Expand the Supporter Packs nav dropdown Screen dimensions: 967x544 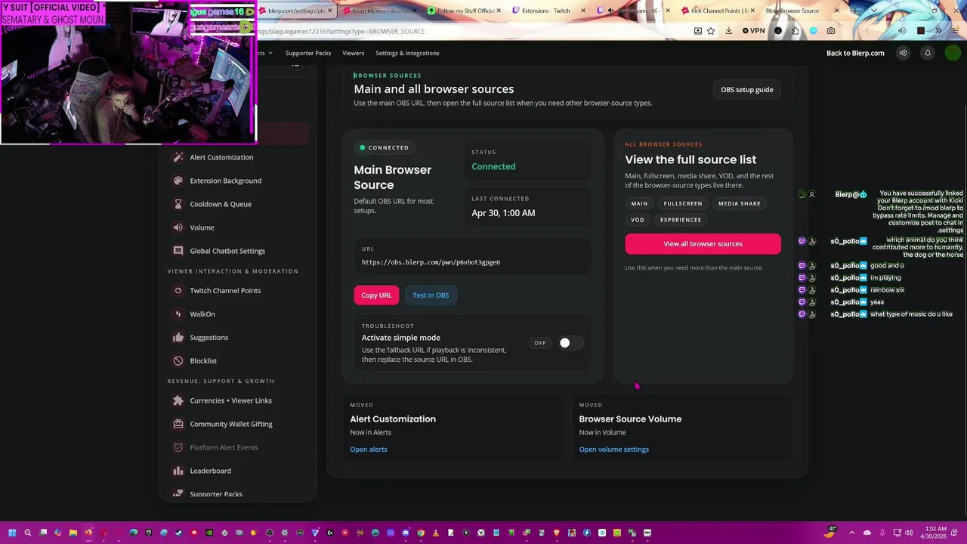[x=308, y=53]
